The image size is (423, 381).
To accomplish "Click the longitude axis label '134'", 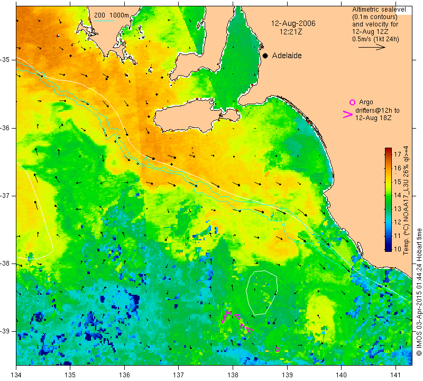I will [16, 375].
